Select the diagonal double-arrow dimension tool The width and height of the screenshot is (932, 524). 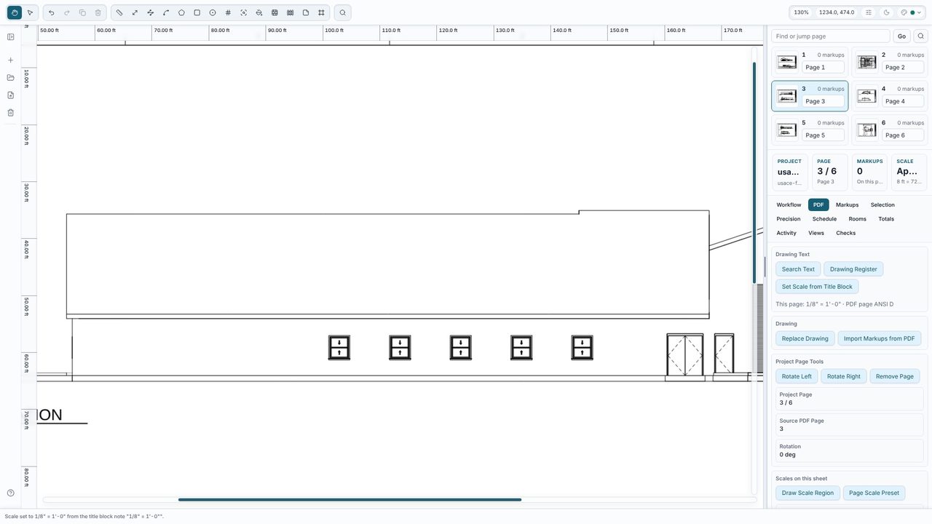(135, 12)
